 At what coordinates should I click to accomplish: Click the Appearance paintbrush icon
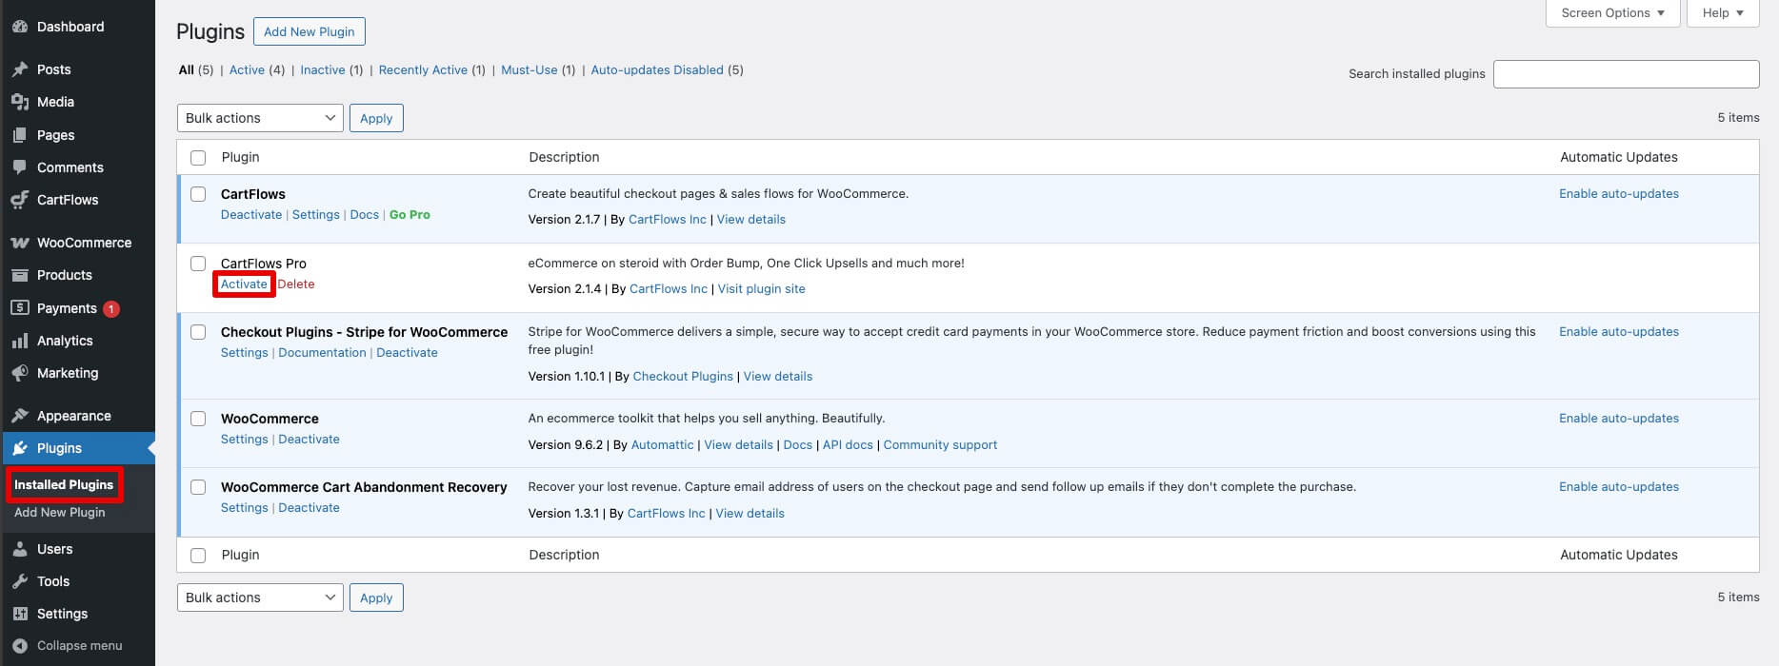point(20,416)
